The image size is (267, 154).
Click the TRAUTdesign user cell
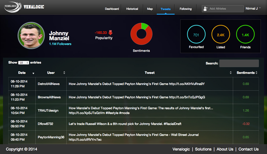(51, 110)
